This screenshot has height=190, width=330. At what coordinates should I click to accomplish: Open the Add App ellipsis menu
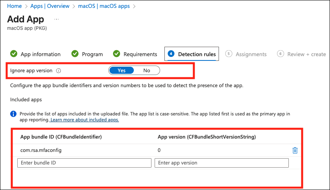57,19
